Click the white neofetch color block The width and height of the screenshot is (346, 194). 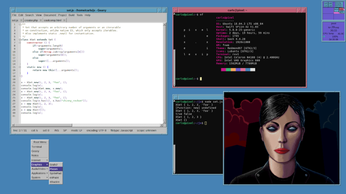253,70
